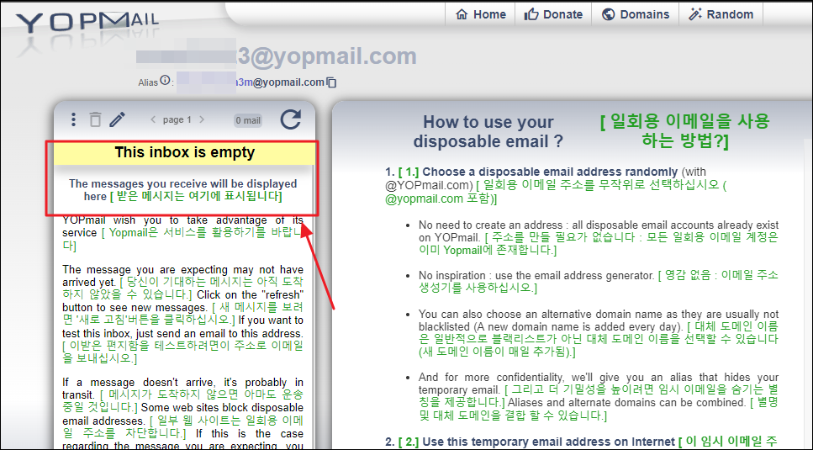Click 'No need to create an address' bullet
Image resolution: width=813 pixels, height=450 pixels.
[x=599, y=238]
